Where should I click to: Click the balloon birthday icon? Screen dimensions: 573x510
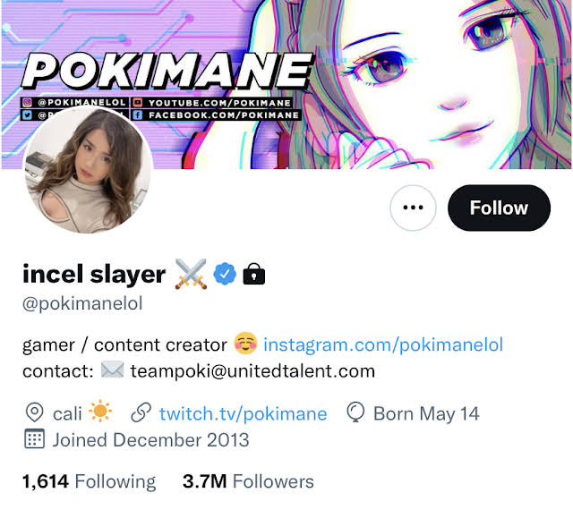(x=355, y=412)
